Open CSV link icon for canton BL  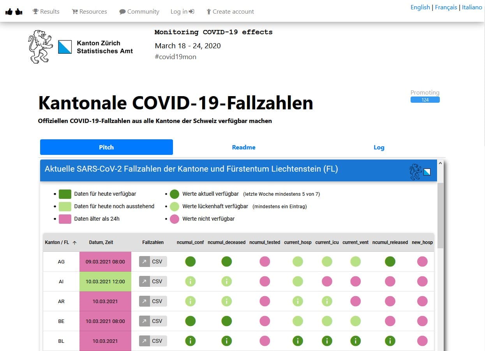tap(145, 341)
